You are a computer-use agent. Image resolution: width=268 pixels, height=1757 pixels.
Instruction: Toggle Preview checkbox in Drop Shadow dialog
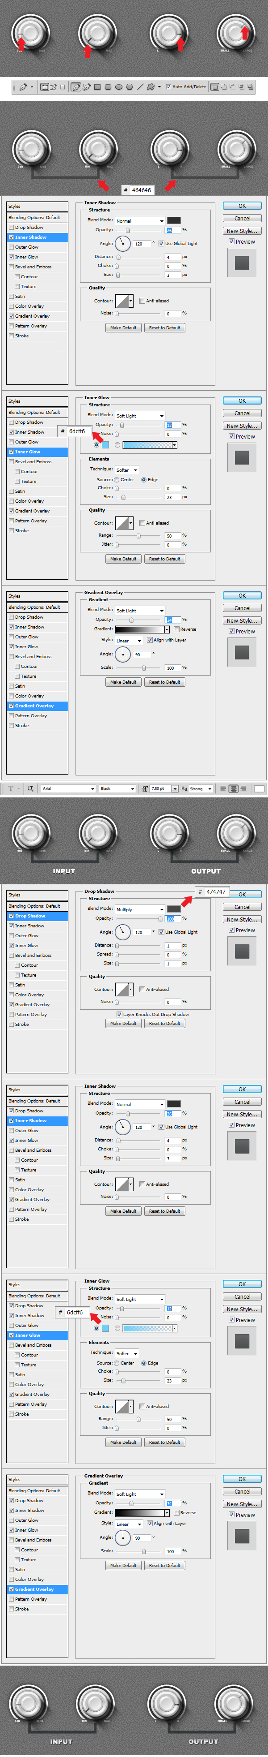point(232,930)
